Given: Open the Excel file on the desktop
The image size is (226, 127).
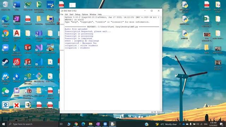Looking at the screenshot, I should click(x=207, y=21).
